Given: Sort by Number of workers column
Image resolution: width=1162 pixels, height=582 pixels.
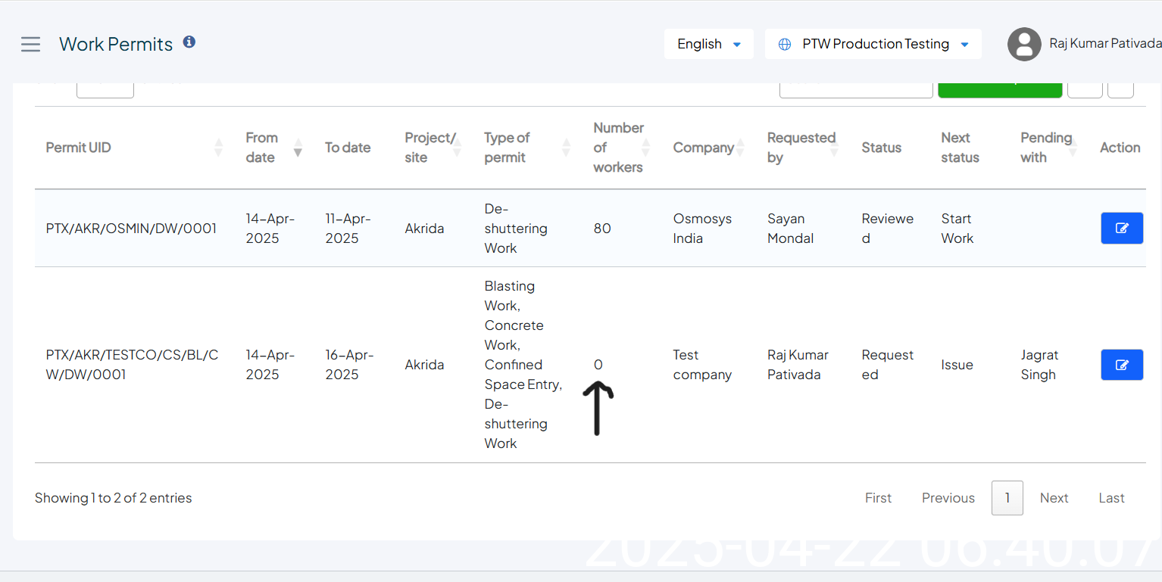Looking at the screenshot, I should [618, 148].
